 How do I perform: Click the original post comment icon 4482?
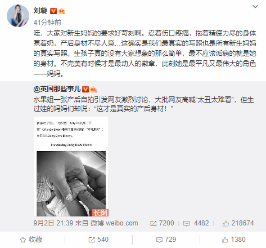tap(196, 223)
